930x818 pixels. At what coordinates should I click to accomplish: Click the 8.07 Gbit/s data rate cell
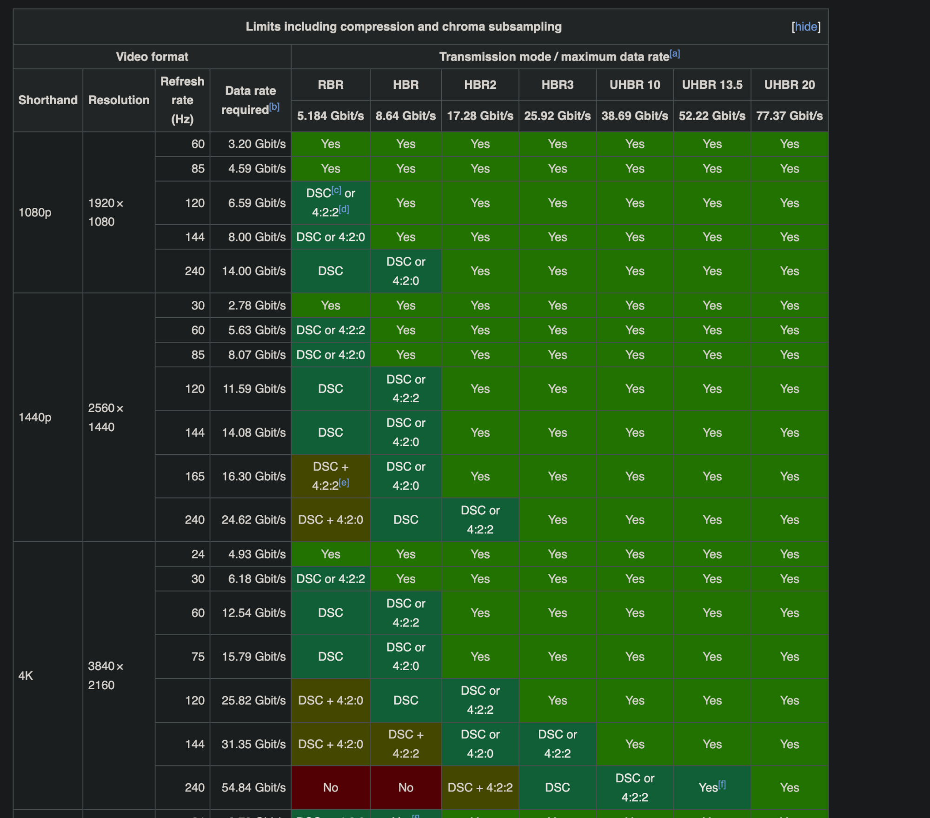pyautogui.click(x=251, y=355)
